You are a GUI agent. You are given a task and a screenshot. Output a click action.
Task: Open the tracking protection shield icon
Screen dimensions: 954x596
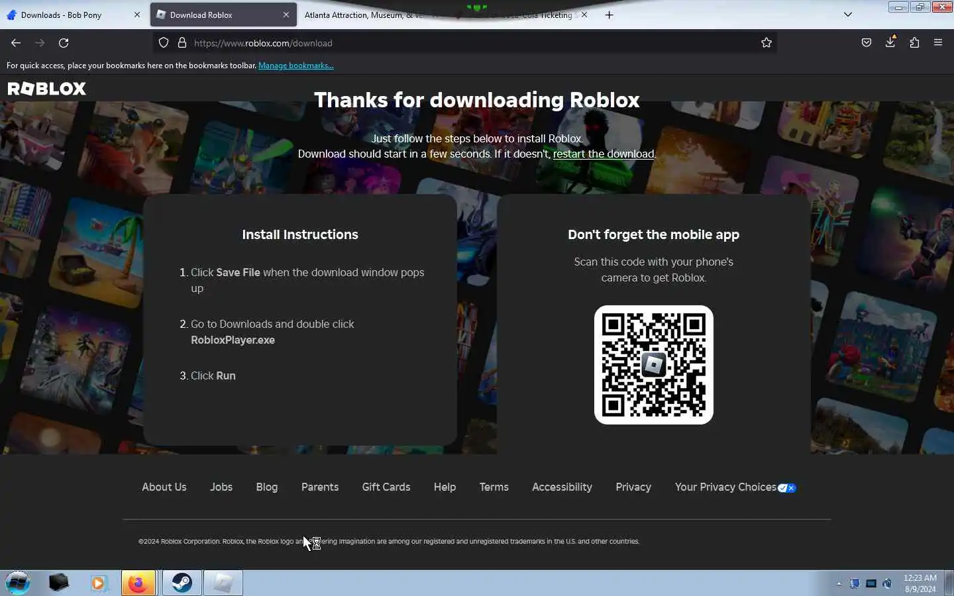(x=164, y=43)
